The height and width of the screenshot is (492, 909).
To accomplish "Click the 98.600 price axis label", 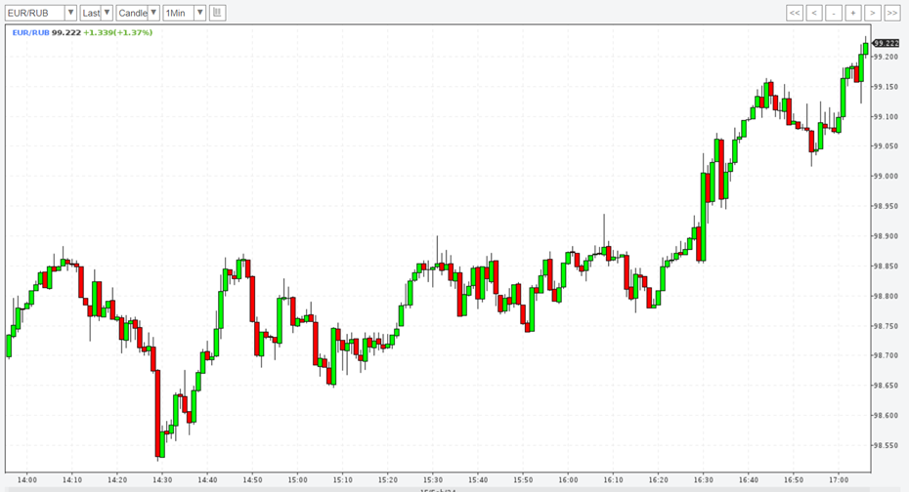I will click(x=886, y=416).
